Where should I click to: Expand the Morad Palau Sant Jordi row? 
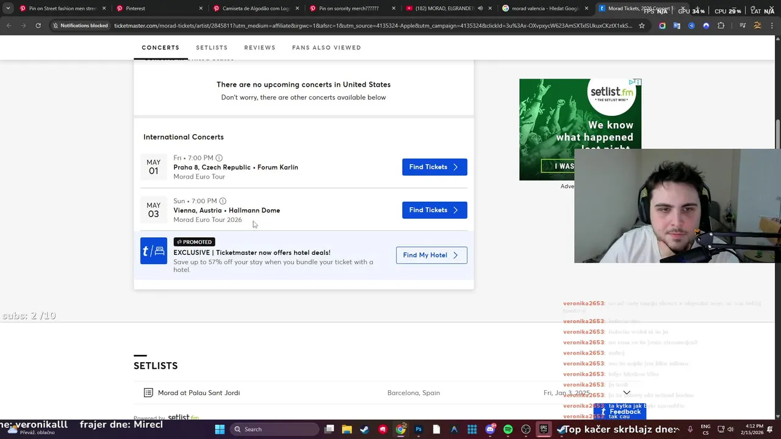point(627,393)
